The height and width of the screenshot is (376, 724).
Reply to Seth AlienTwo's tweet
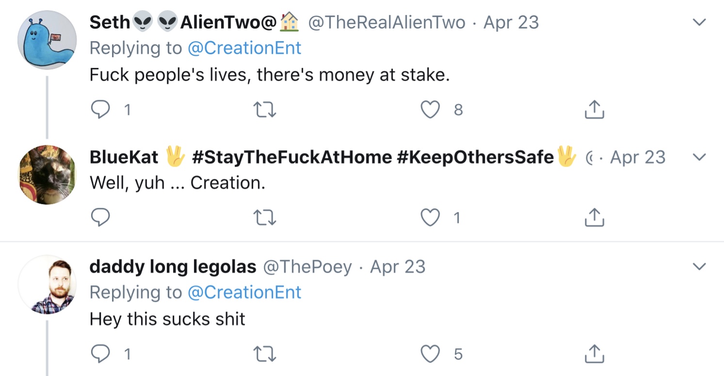[100, 110]
